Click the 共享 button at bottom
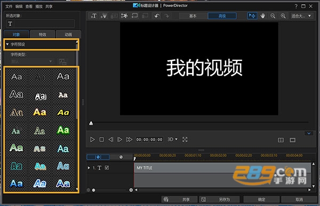The height and width of the screenshot is (206, 320). (x=180, y=200)
